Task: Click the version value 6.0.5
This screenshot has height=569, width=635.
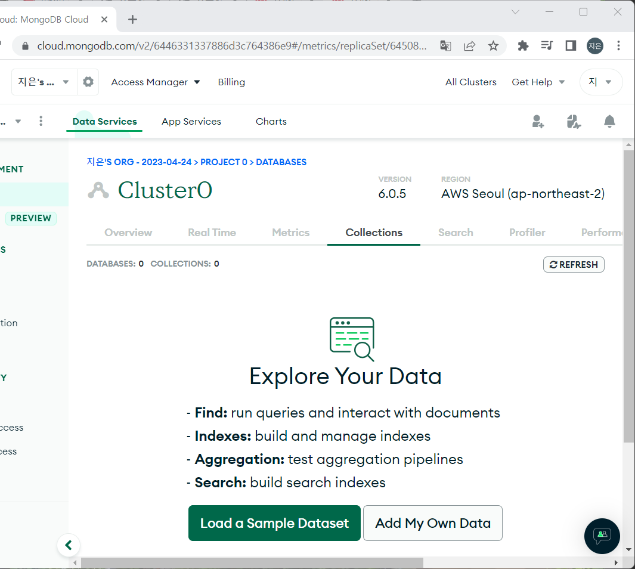Action: (x=392, y=194)
